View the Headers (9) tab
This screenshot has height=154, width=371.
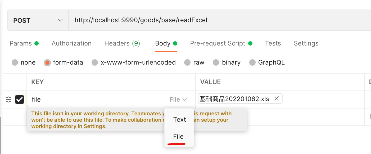[122, 43]
